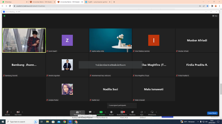Click the active speaker video with yellow border
The height and width of the screenshot is (124, 222).
(24, 40)
